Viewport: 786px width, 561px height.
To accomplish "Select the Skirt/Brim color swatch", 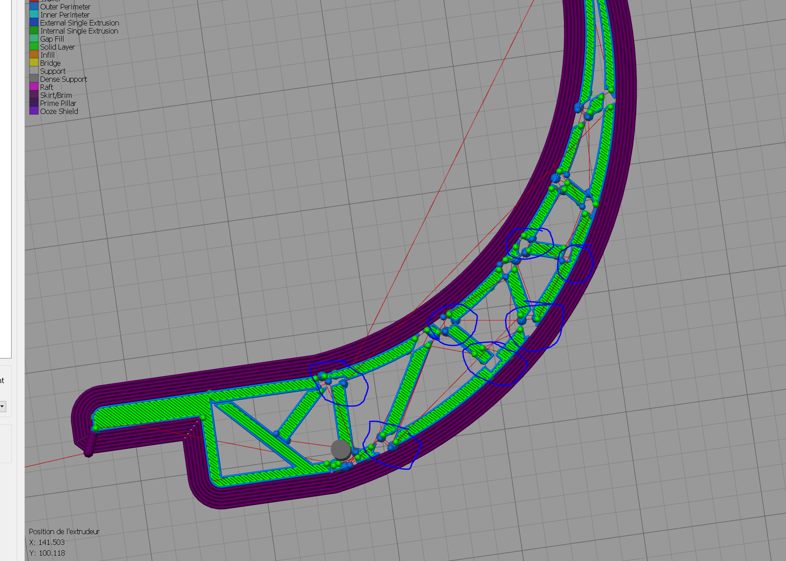I will click(34, 95).
